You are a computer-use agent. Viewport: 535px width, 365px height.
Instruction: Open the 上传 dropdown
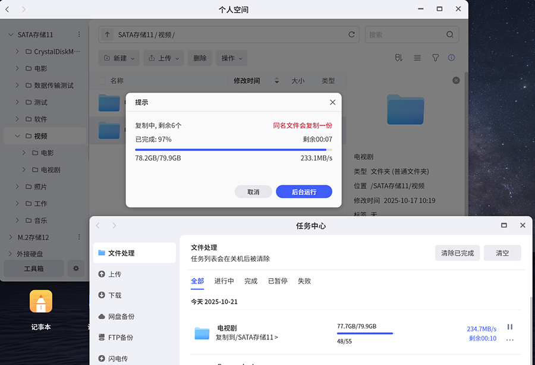click(163, 58)
